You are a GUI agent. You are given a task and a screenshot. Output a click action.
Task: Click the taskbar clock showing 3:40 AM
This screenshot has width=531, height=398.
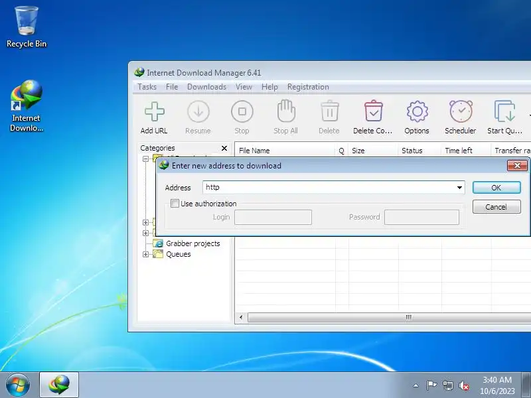click(497, 385)
